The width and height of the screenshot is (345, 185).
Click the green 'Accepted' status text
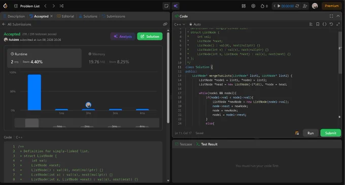coord(12,34)
